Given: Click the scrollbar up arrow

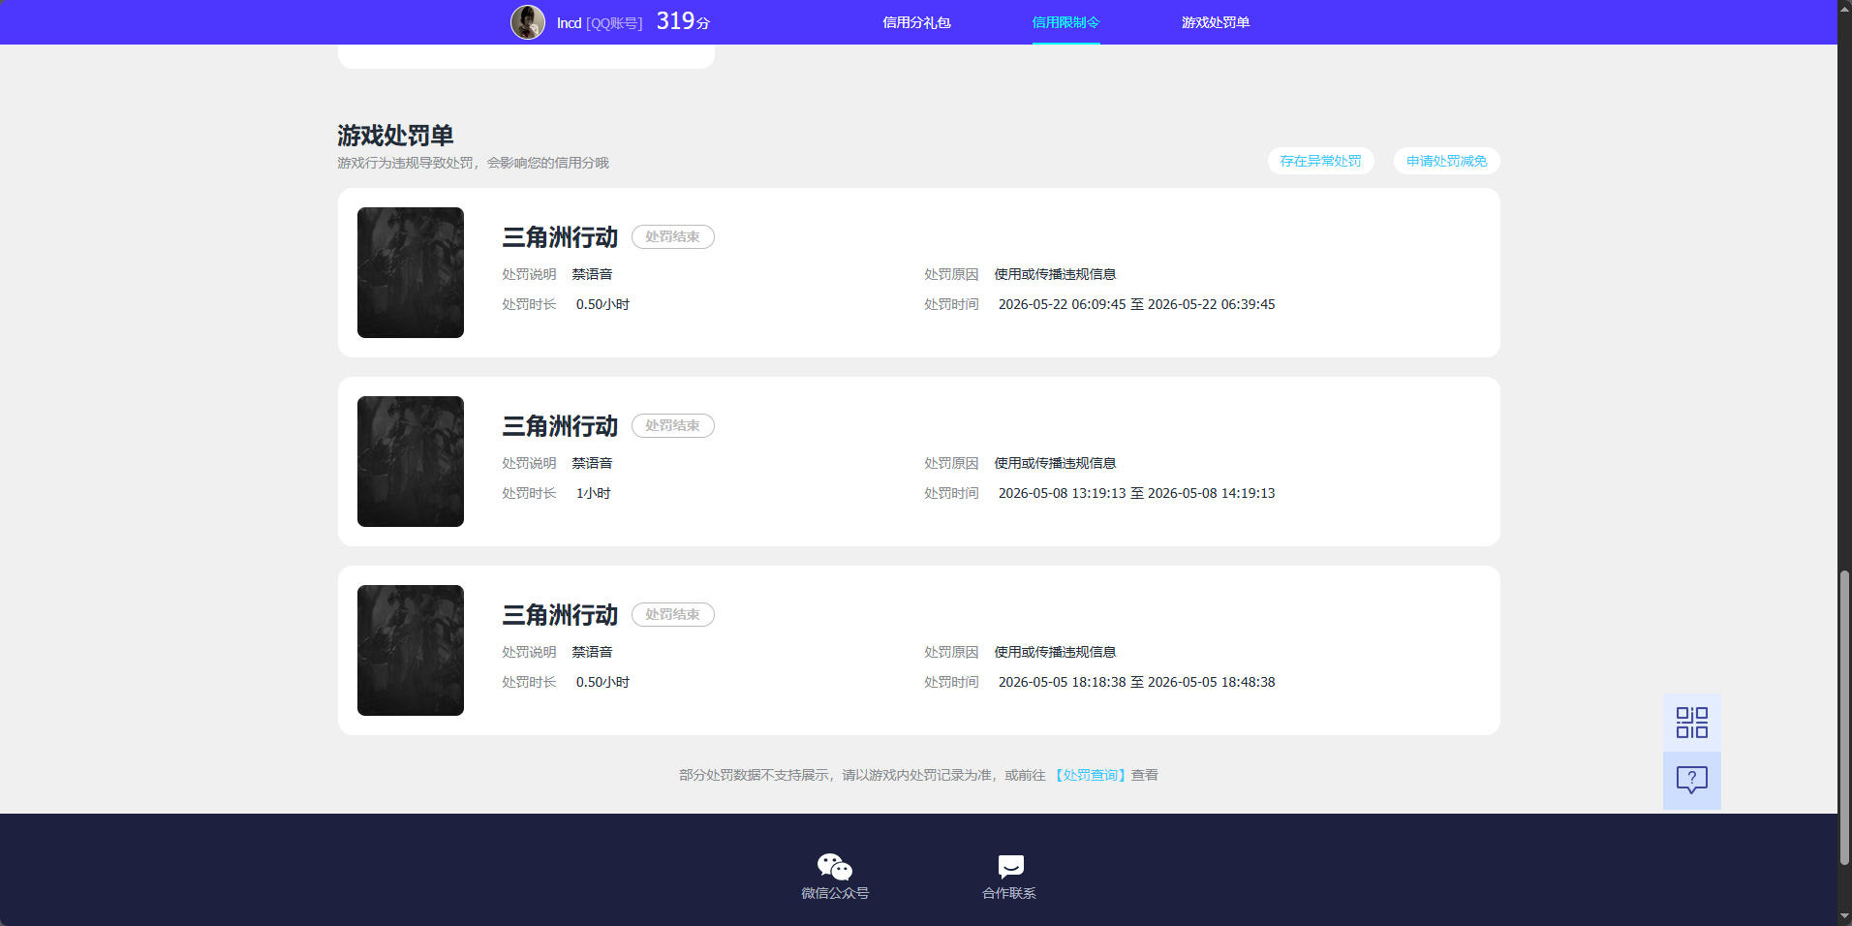Looking at the screenshot, I should pyautogui.click(x=1844, y=8).
